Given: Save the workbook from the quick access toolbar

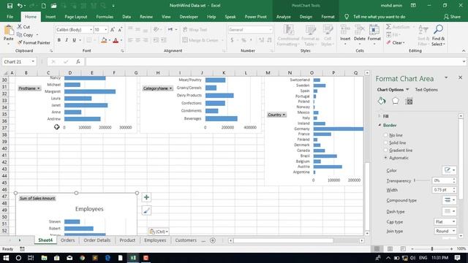Looking at the screenshot, I should point(10,6).
